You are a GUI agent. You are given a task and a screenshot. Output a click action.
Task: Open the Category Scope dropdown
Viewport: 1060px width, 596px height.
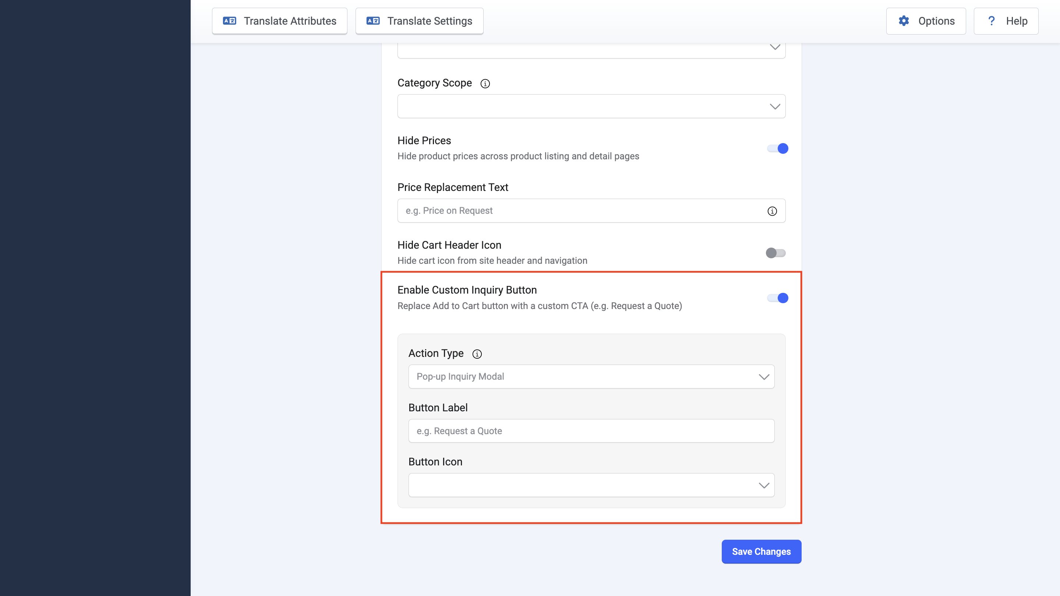[x=591, y=107]
